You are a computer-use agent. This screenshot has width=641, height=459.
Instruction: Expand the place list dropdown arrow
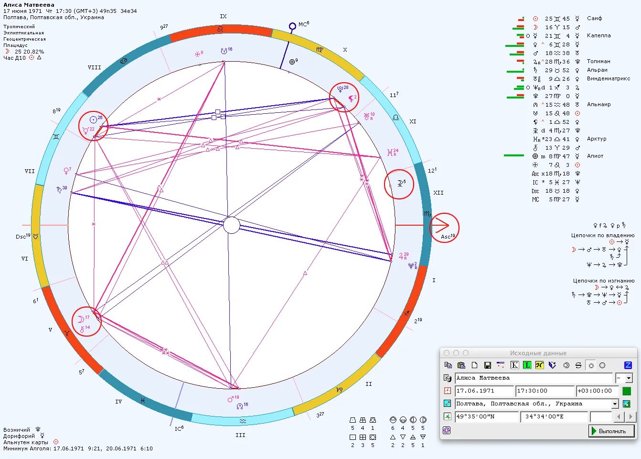coord(615,404)
